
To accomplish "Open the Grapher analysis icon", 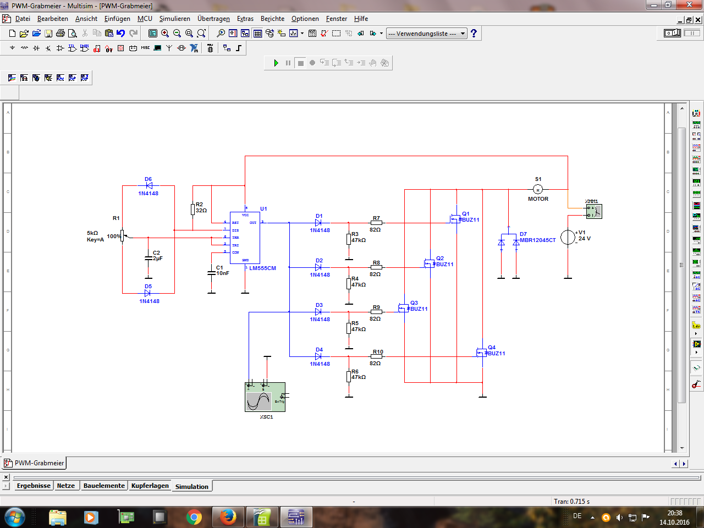I will pyautogui.click(x=294, y=34).
